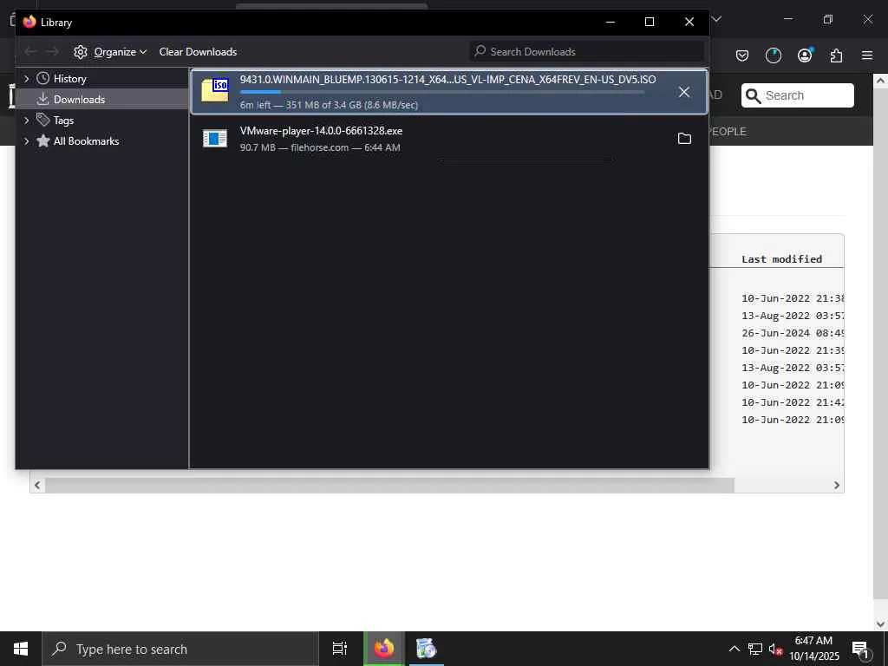Open Firefox downloads progress indicator

773,55
